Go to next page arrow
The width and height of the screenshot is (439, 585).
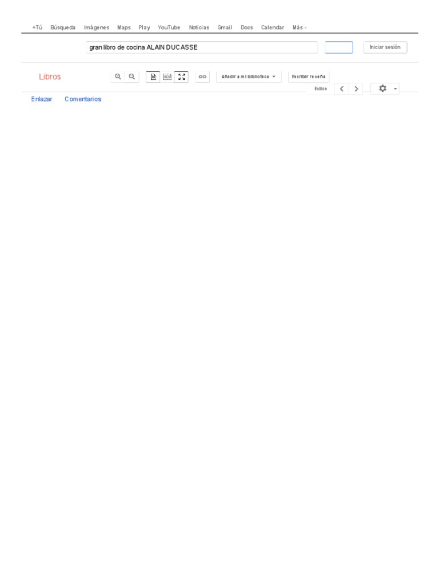(356, 89)
